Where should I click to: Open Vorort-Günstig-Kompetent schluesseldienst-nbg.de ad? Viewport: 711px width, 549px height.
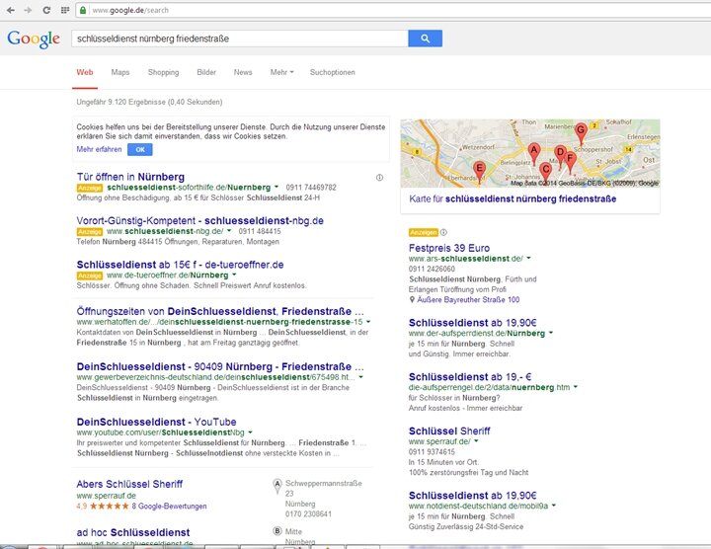click(x=199, y=221)
